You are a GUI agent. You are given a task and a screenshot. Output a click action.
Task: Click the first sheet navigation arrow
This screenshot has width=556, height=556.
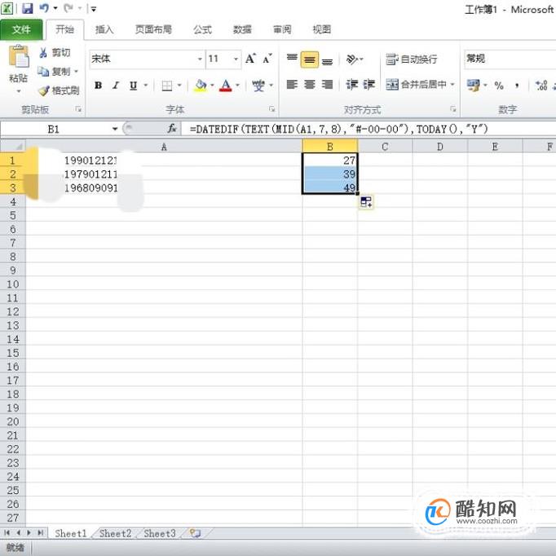point(7,532)
